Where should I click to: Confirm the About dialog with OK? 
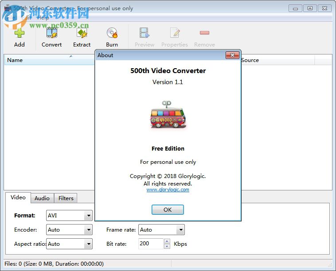168,209
